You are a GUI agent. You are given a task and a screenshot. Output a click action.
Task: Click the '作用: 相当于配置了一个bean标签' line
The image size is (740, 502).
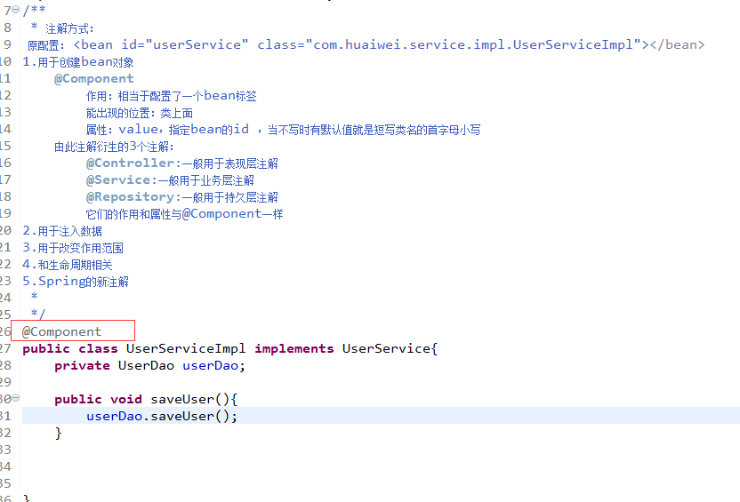pos(172,96)
